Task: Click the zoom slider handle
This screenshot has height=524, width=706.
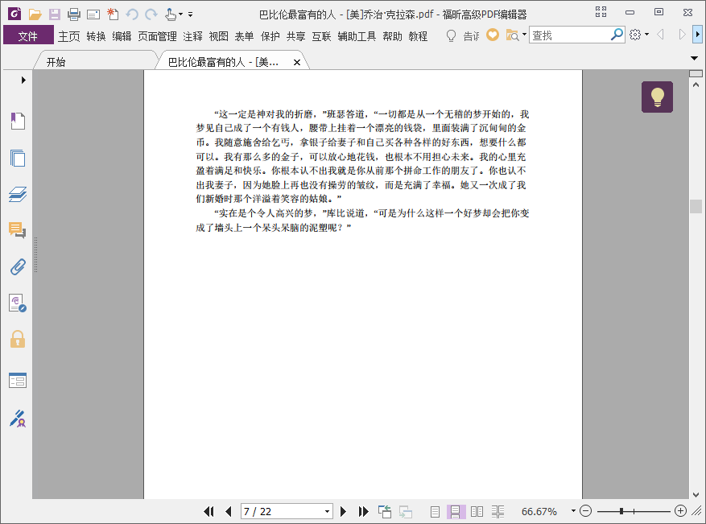Action: click(x=621, y=511)
